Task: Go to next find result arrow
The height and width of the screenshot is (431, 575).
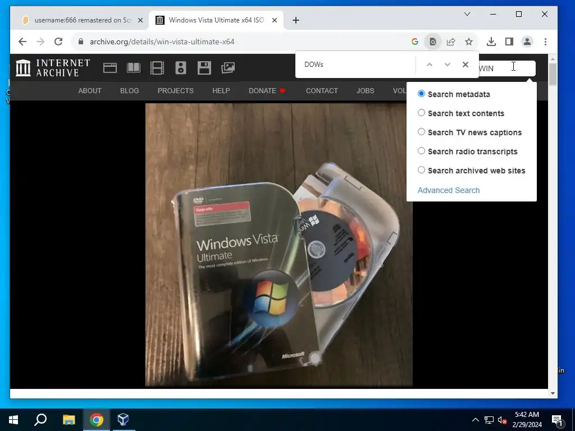Action: (x=447, y=65)
